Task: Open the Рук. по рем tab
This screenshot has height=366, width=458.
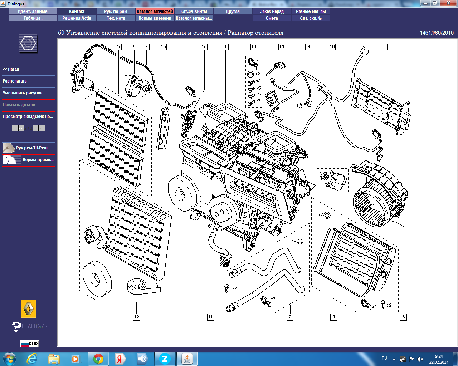Action: (x=116, y=11)
